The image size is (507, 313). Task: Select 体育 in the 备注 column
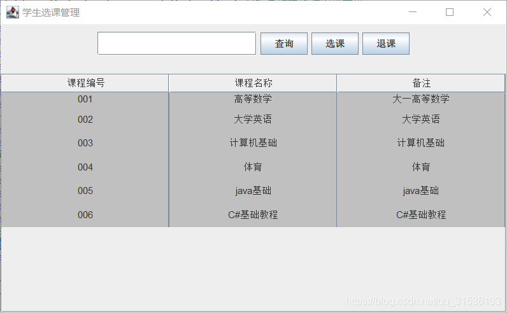pyautogui.click(x=421, y=167)
